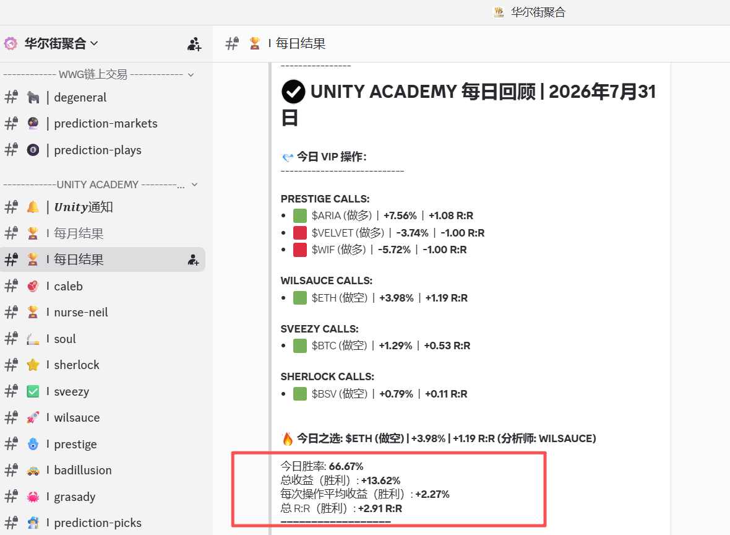Click the server logo in title bar
The image size is (730, 535).
coord(499,12)
